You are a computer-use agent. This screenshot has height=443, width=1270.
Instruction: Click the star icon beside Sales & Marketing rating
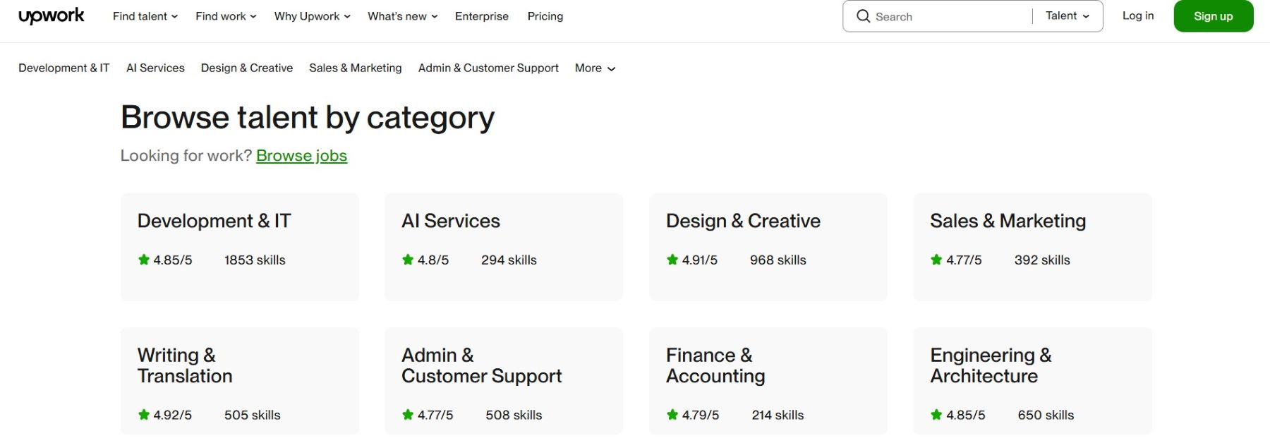click(x=937, y=260)
